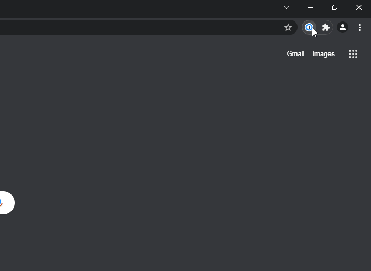Viewport: 371px width, 271px height.
Task: Go to Google Images link
Action: point(323,54)
